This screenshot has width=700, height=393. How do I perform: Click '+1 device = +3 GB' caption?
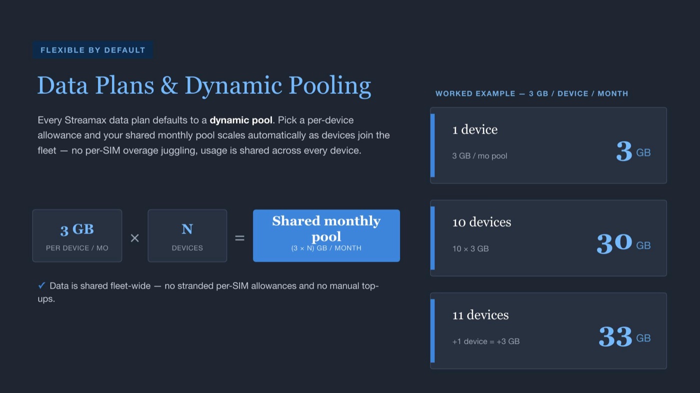click(486, 342)
